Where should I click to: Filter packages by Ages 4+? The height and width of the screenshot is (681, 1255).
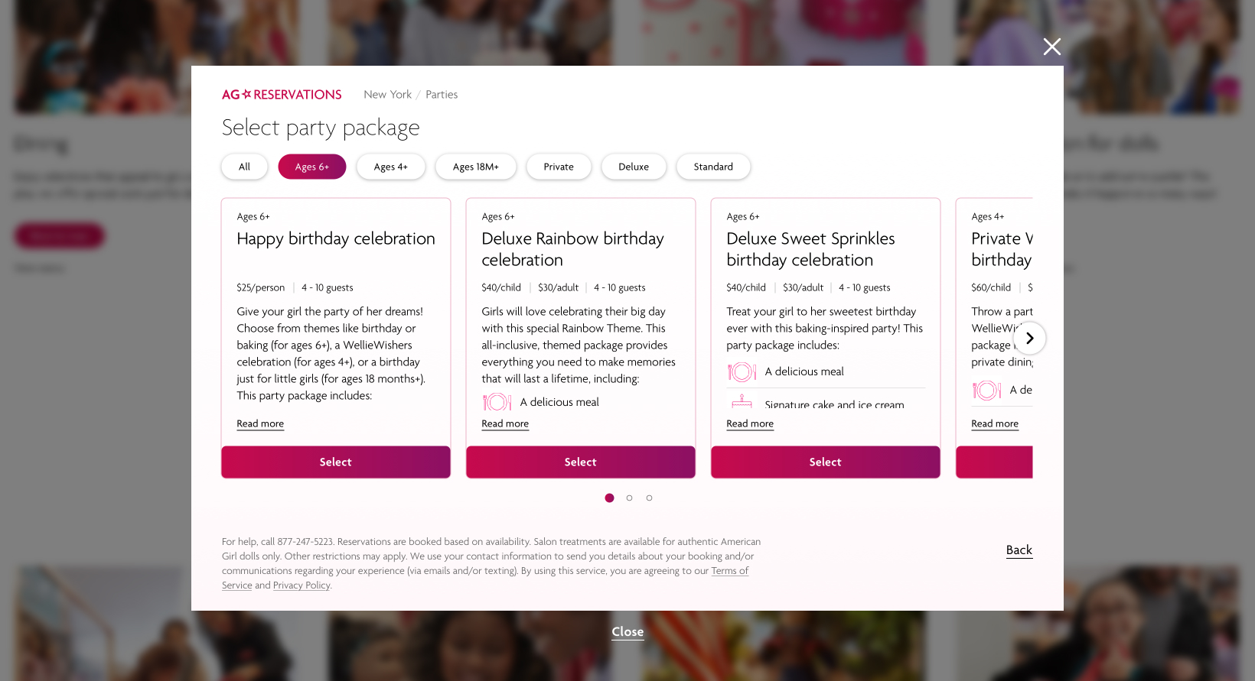(390, 167)
